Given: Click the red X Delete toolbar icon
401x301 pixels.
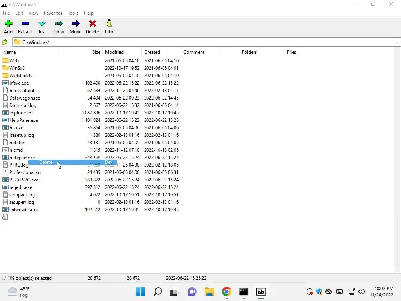Looking at the screenshot, I should (92, 24).
